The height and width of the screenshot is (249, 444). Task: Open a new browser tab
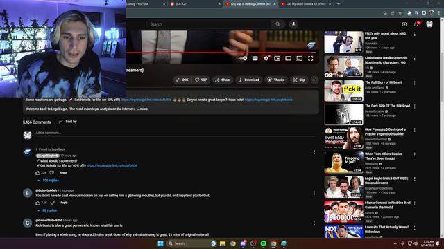339,4
